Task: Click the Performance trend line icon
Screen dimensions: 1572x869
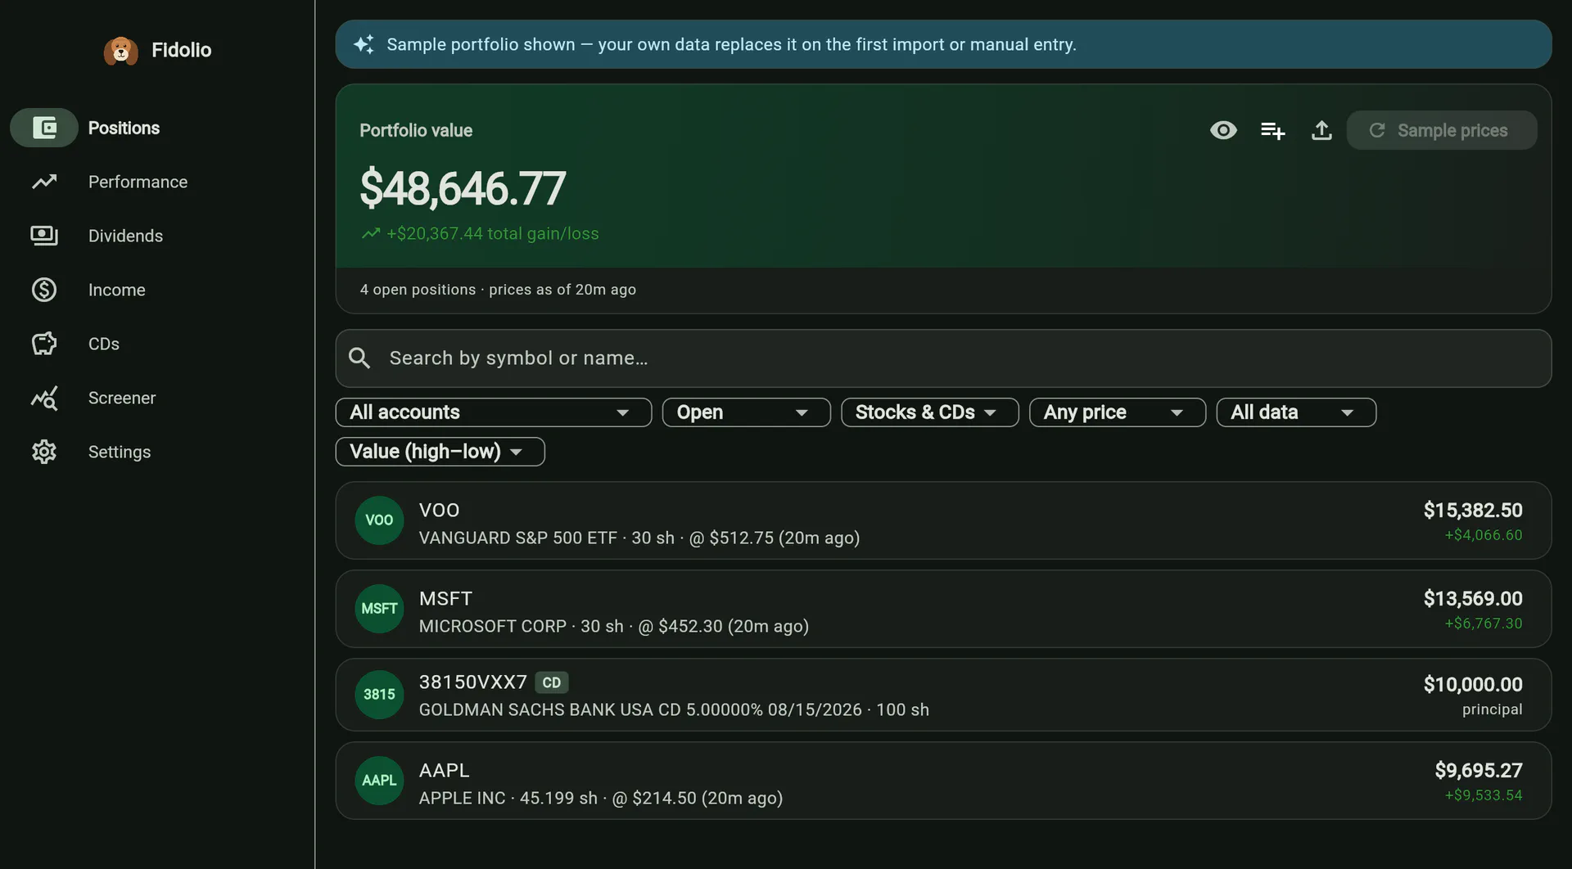Action: point(44,182)
